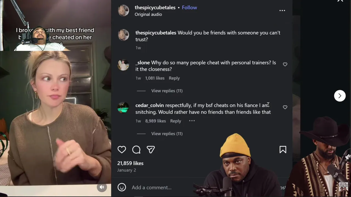View the 21,859 likes list
Image resolution: width=351 pixels, height=197 pixels.
point(130,163)
